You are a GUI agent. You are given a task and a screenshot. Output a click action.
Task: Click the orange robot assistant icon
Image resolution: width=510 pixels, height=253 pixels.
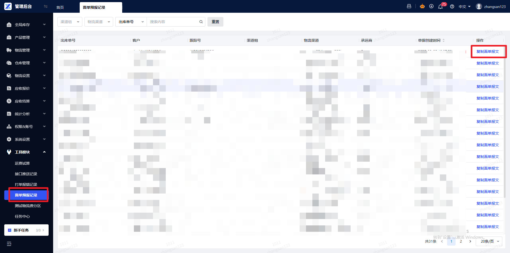(422, 6)
